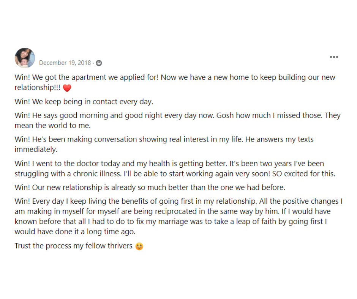Click the line 'He's been making conversation'
This screenshot has width=357, height=299.
(x=164, y=139)
